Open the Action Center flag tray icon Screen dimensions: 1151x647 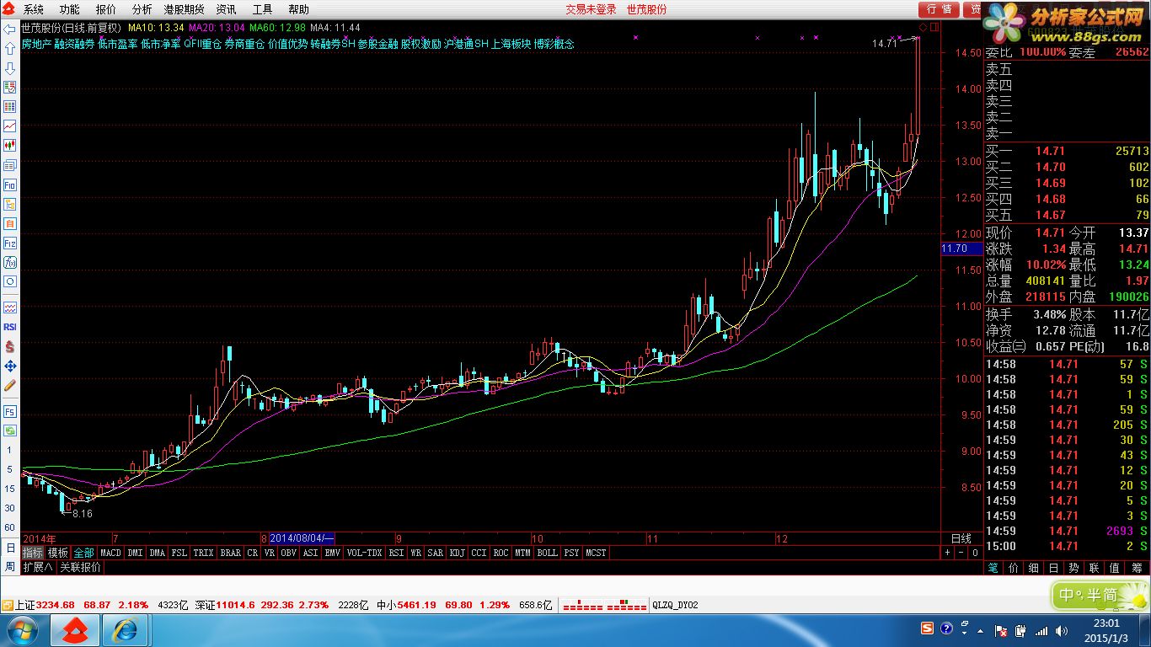tap(1001, 630)
